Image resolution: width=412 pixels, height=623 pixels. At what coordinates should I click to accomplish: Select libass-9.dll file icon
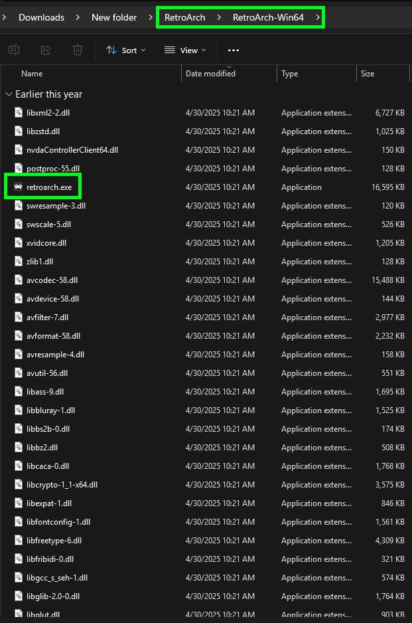pyautogui.click(x=19, y=391)
